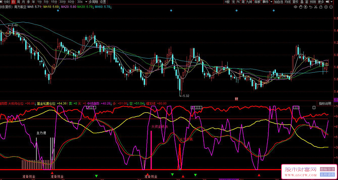Open the dropdown arrow at far top right

point(332,2)
